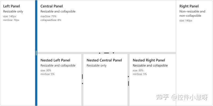This screenshot has height=106, width=213.
Task: Click 'Resizable only' under Nested Central Panel
Action: click(97, 65)
